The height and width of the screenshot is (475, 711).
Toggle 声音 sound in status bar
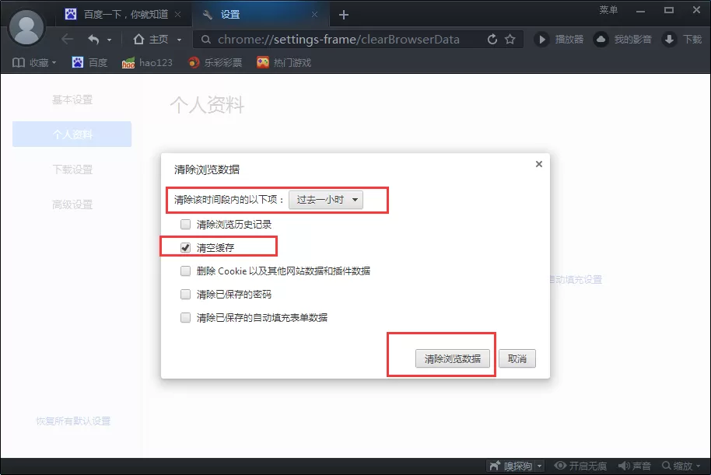tap(635, 466)
